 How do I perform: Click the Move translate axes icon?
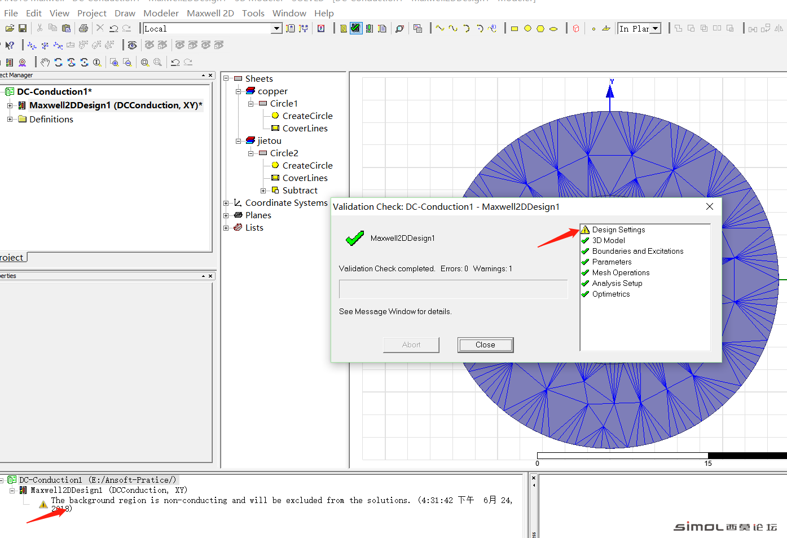32,45
